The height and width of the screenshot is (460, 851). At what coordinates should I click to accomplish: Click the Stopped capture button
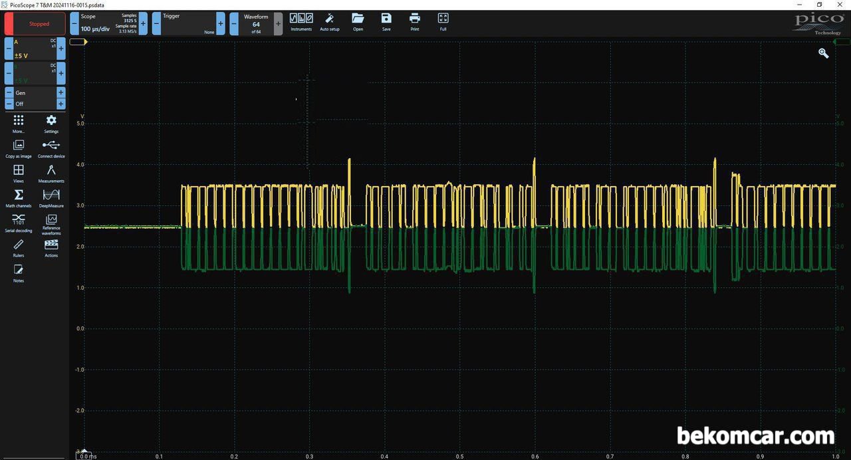35,23
